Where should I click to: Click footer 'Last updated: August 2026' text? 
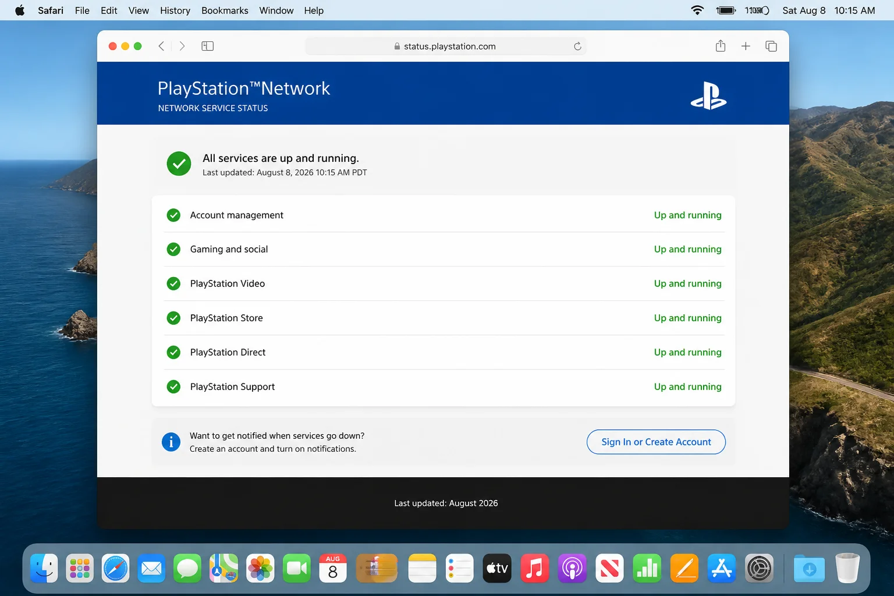pos(446,503)
